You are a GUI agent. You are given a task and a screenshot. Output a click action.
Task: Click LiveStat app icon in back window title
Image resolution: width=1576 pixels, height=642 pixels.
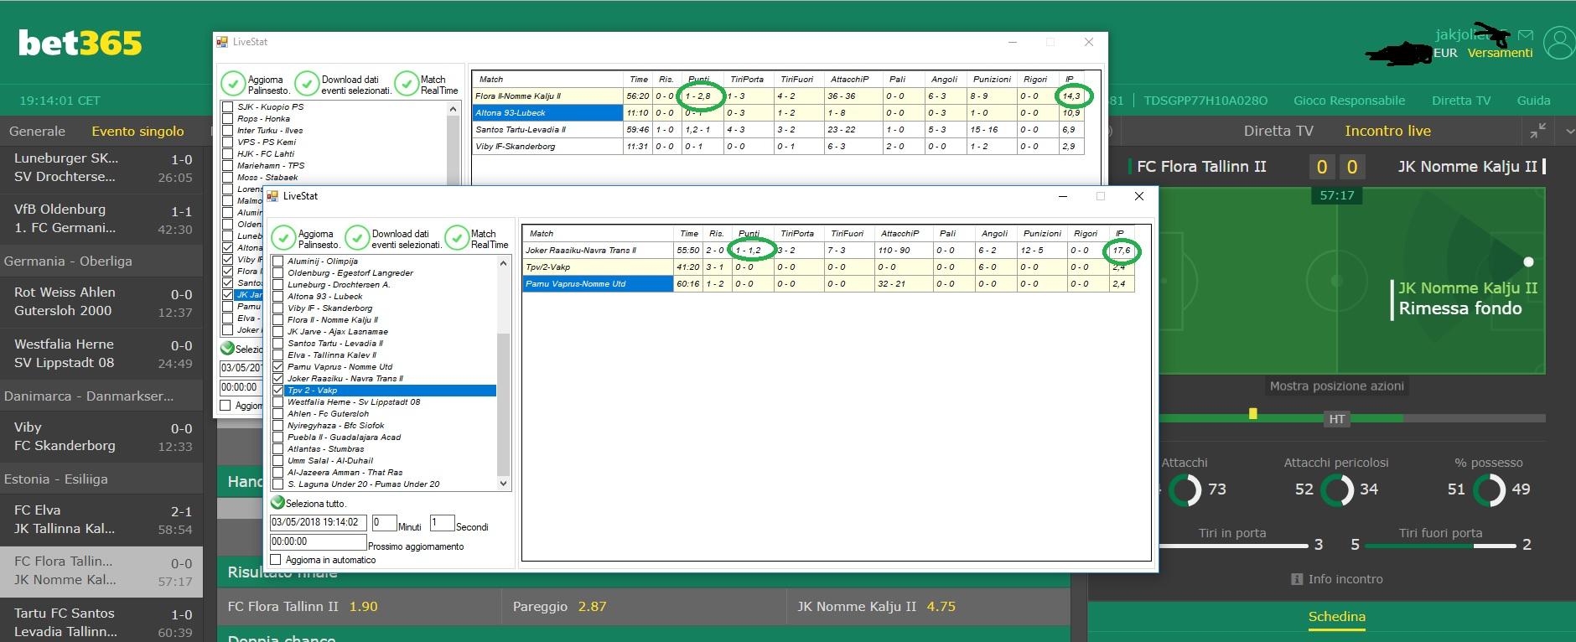tap(222, 42)
